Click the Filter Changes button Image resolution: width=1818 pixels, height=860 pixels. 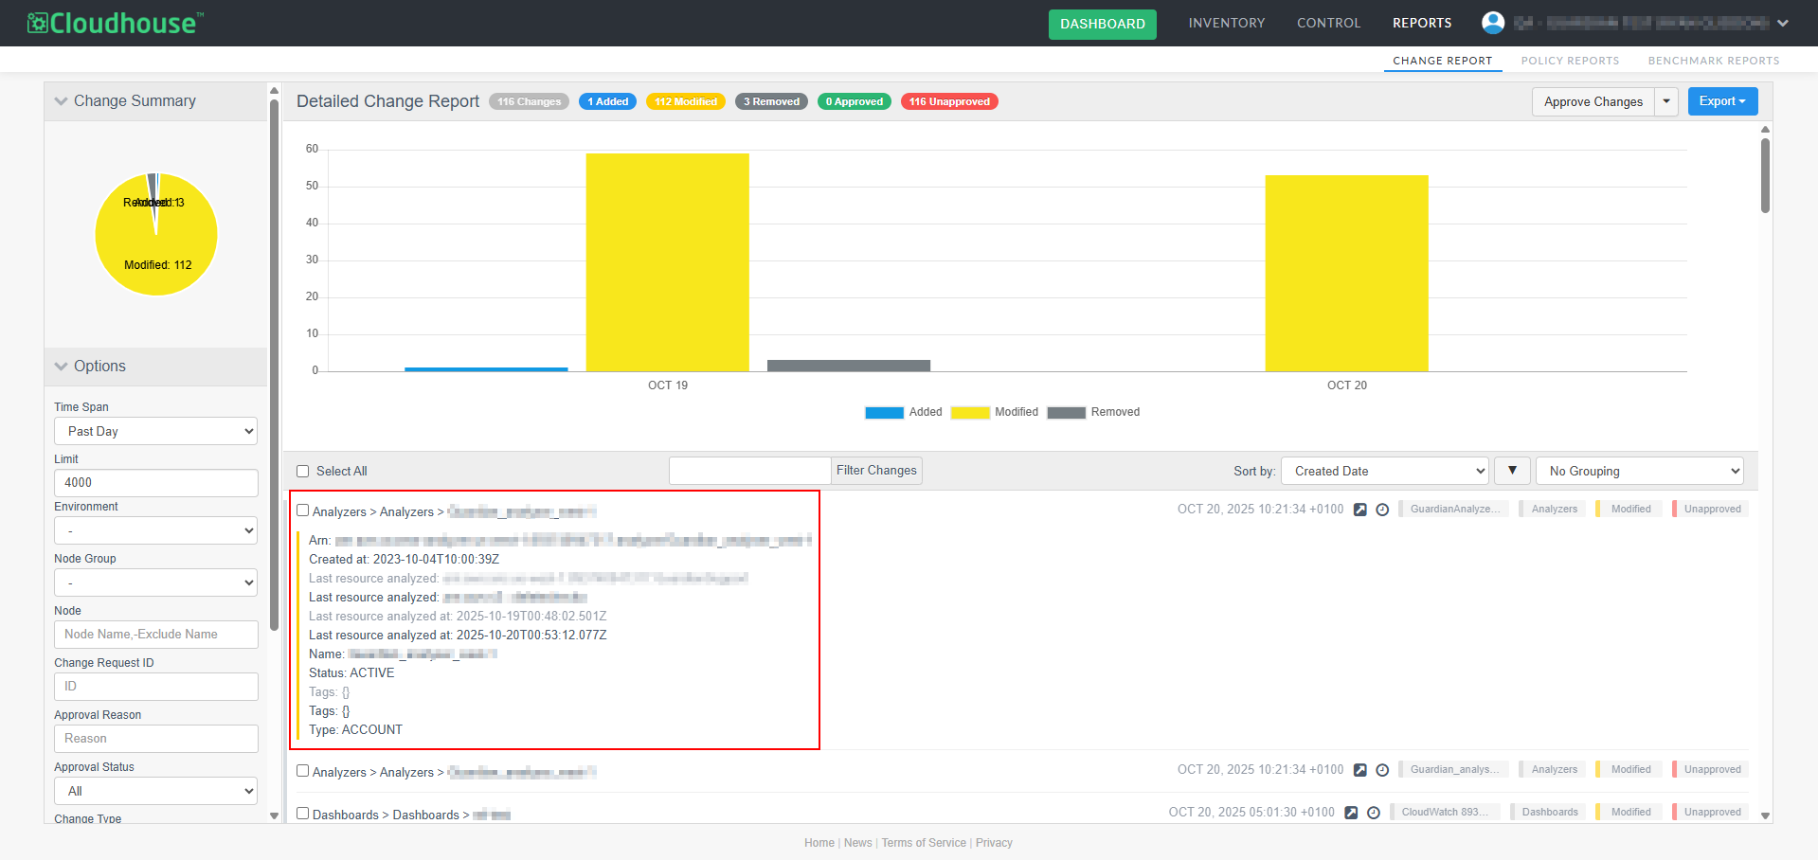(x=876, y=471)
